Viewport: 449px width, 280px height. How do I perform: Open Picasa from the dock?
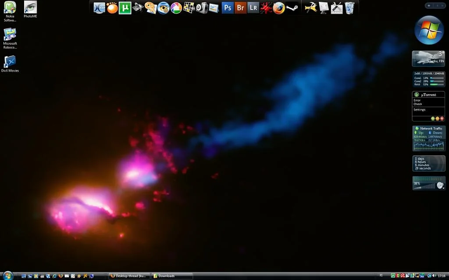[176, 8]
